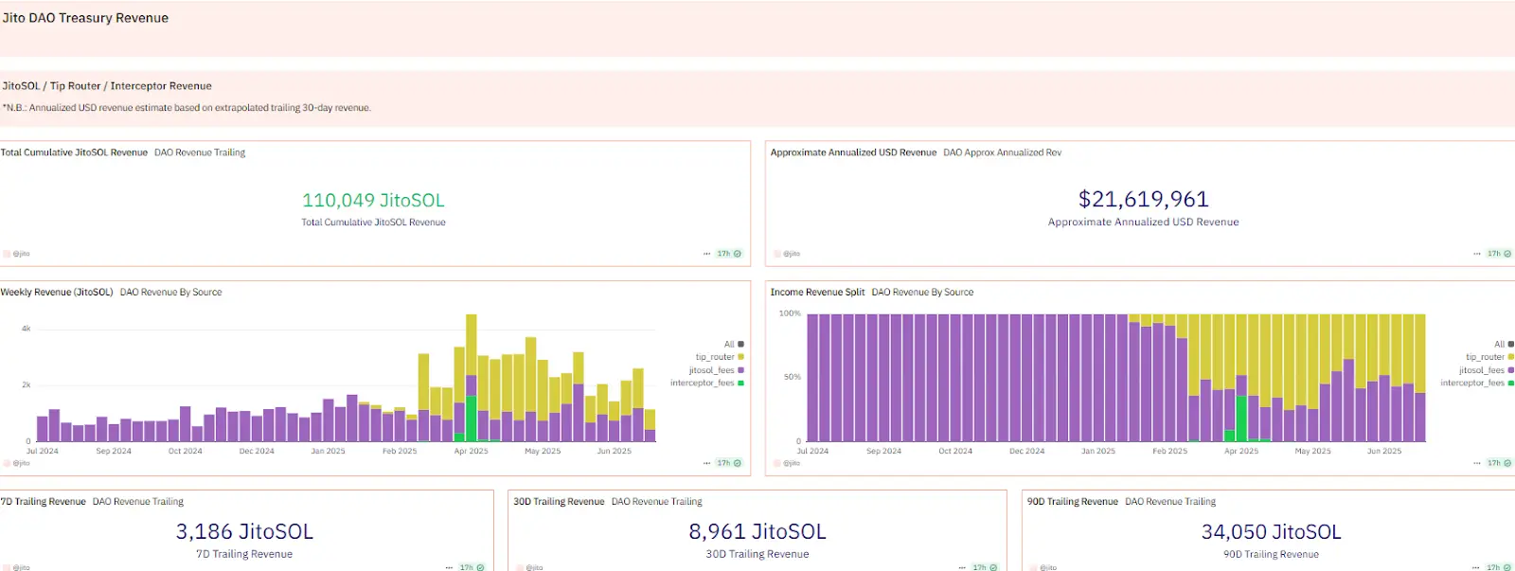
Task: Toggle jitosol_fees series in Income Revenue Split legend
Action: [1487, 370]
